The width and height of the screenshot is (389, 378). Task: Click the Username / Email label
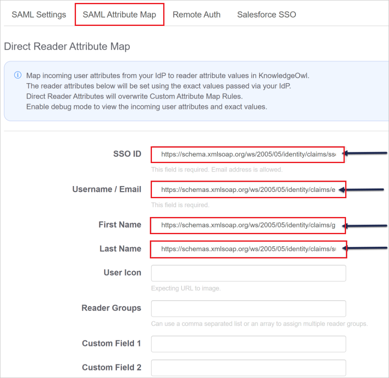click(106, 189)
